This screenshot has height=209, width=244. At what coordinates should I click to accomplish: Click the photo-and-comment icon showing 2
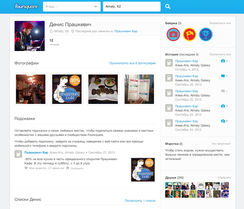(x=223, y=121)
